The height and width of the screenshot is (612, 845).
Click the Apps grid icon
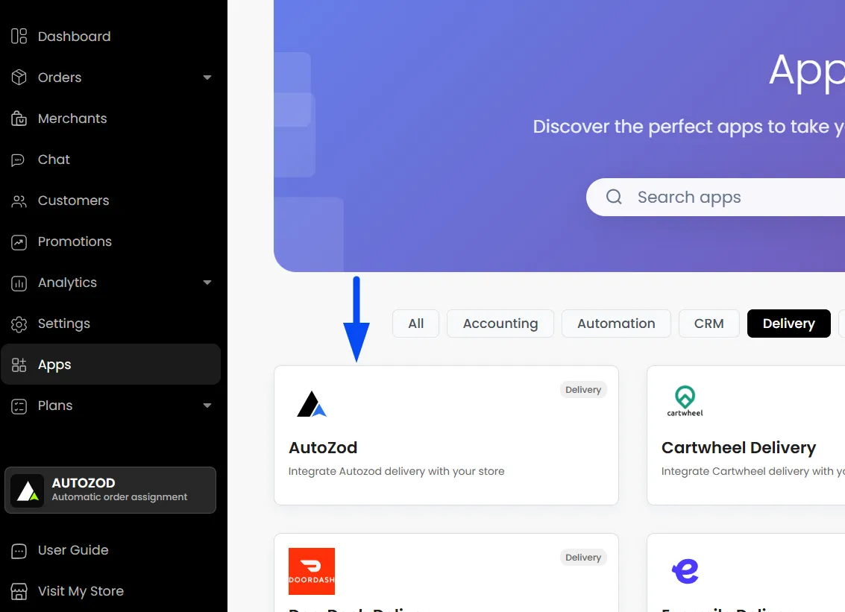pyautogui.click(x=19, y=365)
